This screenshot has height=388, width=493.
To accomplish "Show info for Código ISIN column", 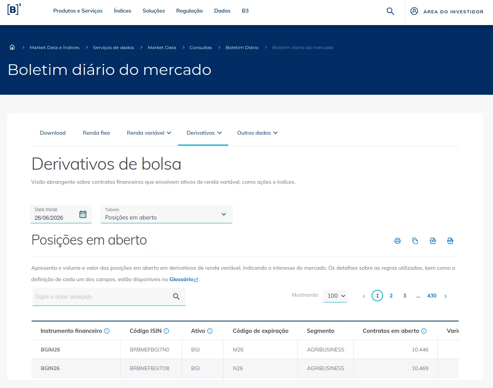I will 166,331.
